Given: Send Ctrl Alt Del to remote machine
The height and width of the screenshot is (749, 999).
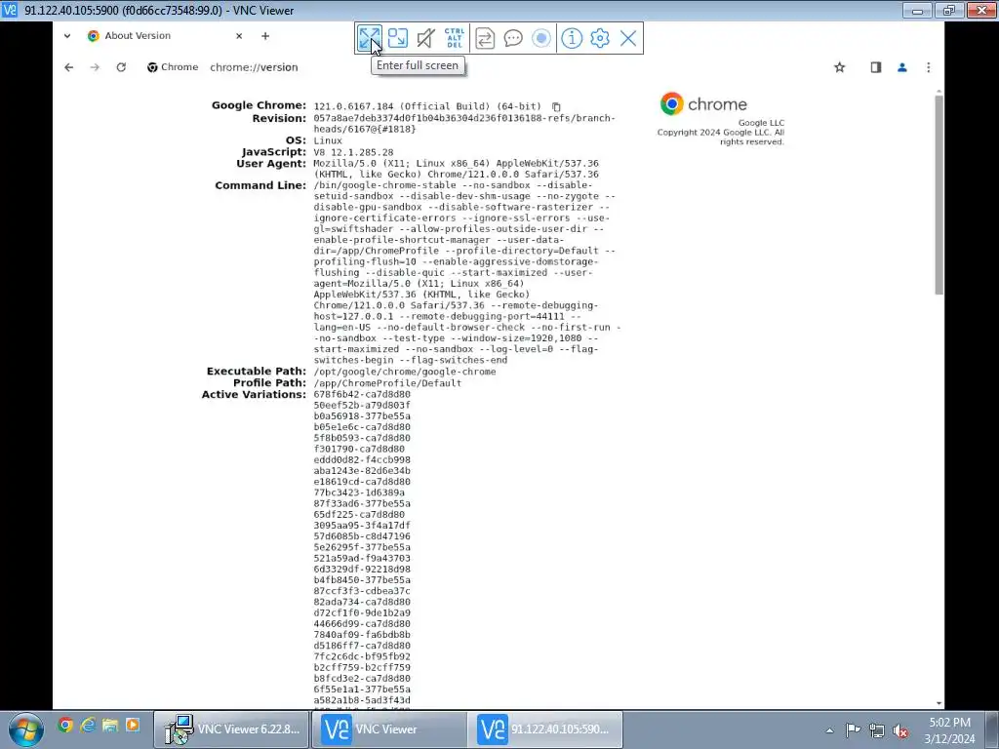Looking at the screenshot, I should point(455,38).
